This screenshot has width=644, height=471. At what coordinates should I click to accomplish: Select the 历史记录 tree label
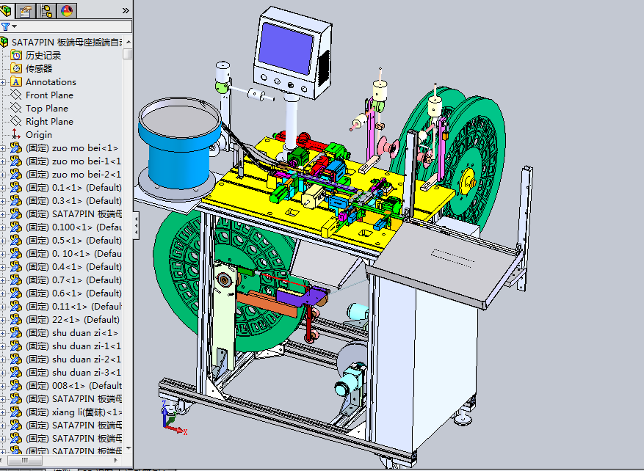43,55
